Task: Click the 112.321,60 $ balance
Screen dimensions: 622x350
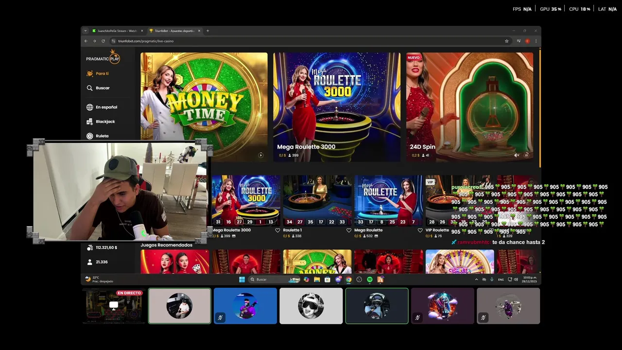Action: pos(106,247)
